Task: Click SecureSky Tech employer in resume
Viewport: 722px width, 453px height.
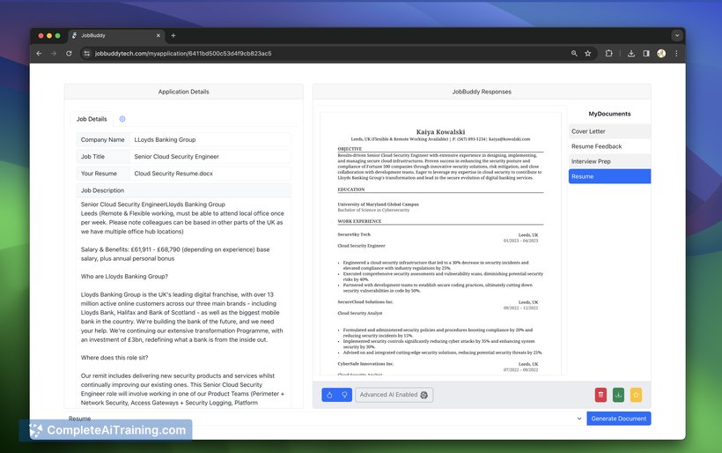Action: (x=354, y=234)
